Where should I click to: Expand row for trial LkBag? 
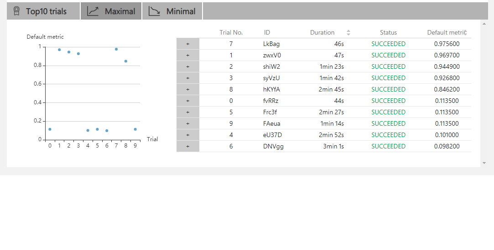point(187,44)
